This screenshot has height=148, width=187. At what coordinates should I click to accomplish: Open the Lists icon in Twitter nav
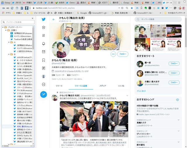pyautogui.click(x=44, y=68)
